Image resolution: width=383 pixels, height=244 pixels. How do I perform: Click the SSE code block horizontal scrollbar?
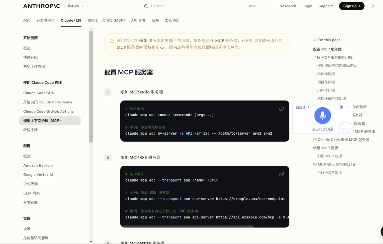tap(188, 226)
